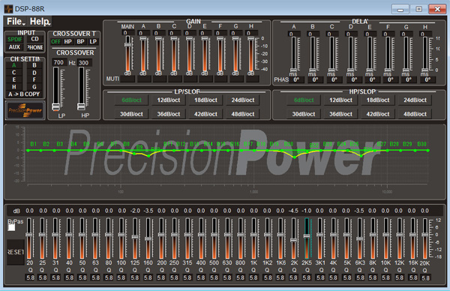This screenshot has height=291, width=450.
Task: Open the File menu
Action: (x=16, y=22)
